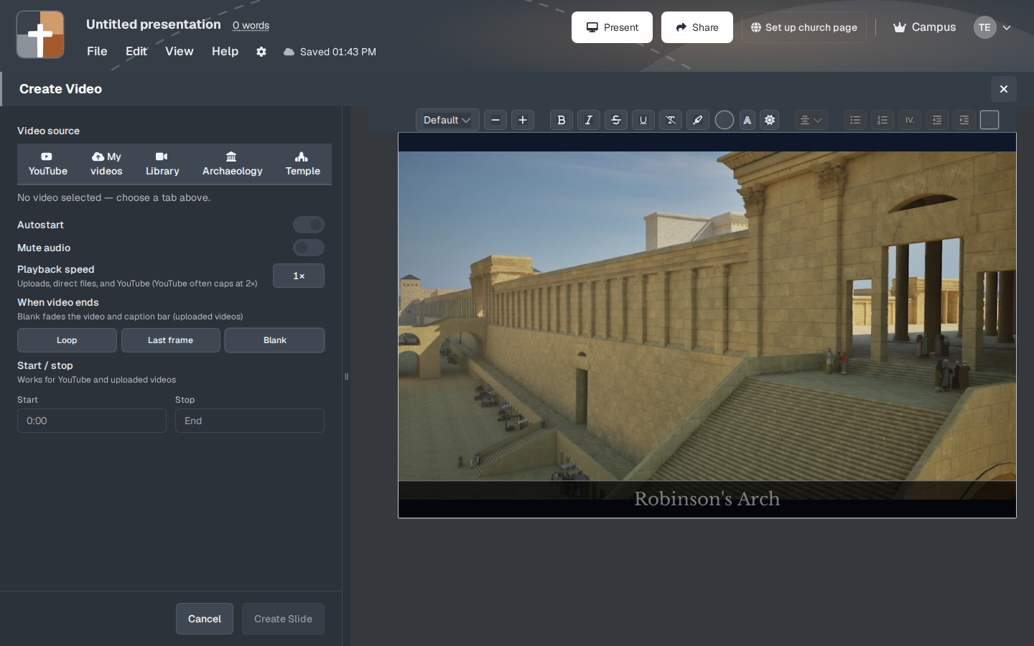This screenshot has height=646, width=1034.
Task: Open the square background color swatch
Action: pyautogui.click(x=989, y=120)
